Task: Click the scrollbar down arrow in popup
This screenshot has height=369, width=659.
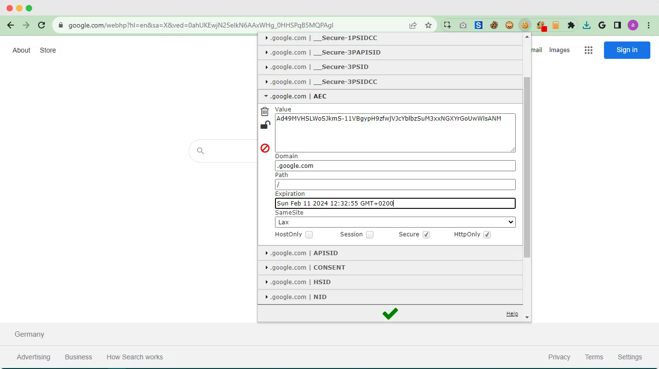Action: click(x=527, y=317)
